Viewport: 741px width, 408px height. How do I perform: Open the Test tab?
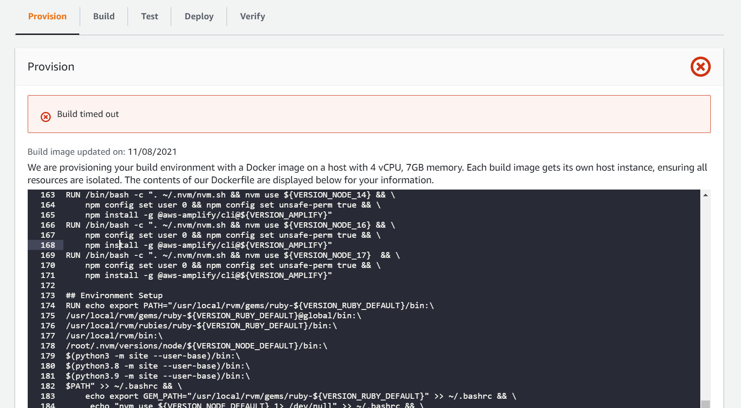tap(149, 16)
